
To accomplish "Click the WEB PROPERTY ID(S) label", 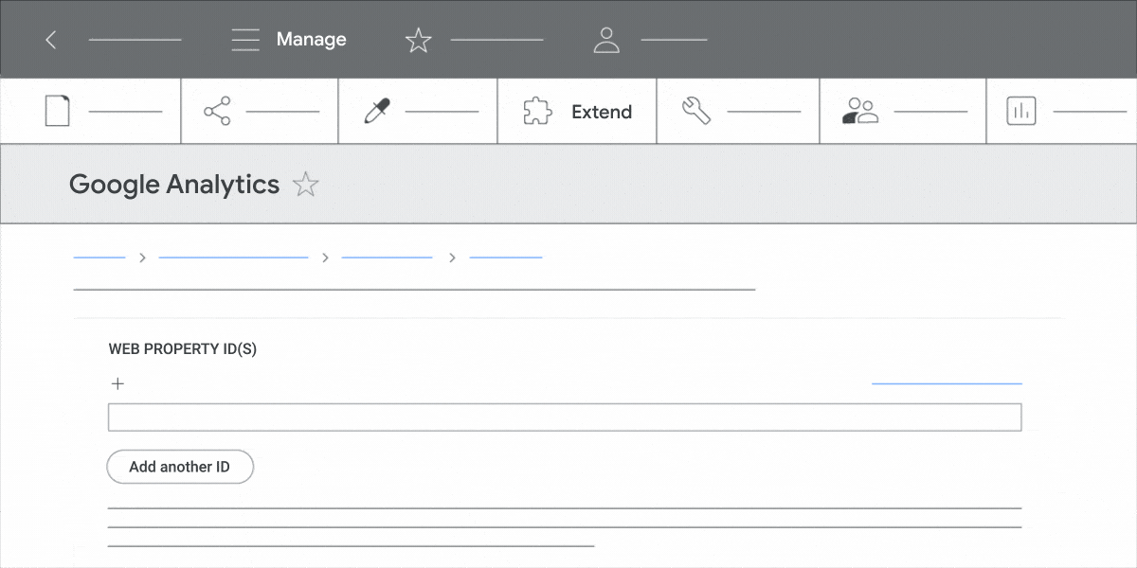I will coord(183,349).
